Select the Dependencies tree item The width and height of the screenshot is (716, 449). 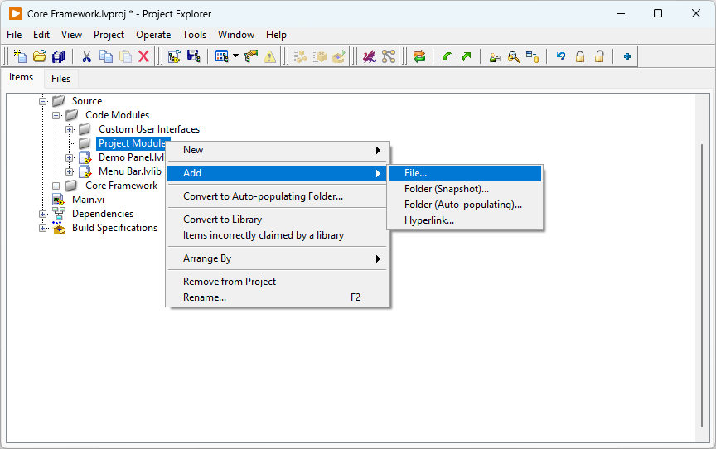pyautogui.click(x=103, y=214)
